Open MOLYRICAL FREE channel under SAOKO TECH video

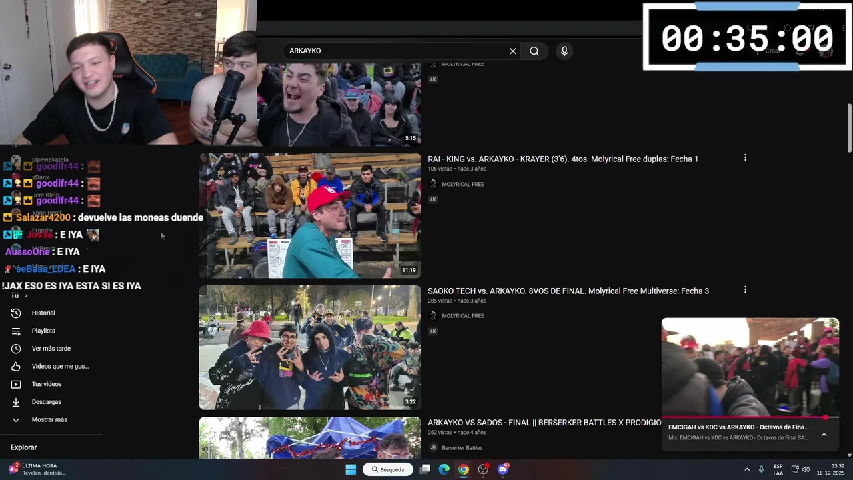point(463,316)
